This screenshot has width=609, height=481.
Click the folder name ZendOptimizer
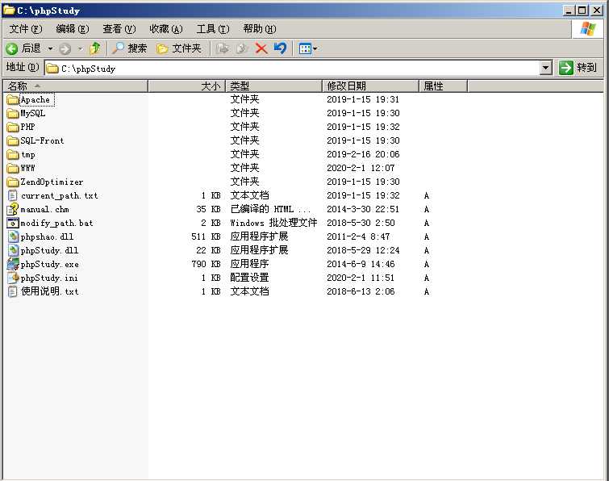pos(52,182)
